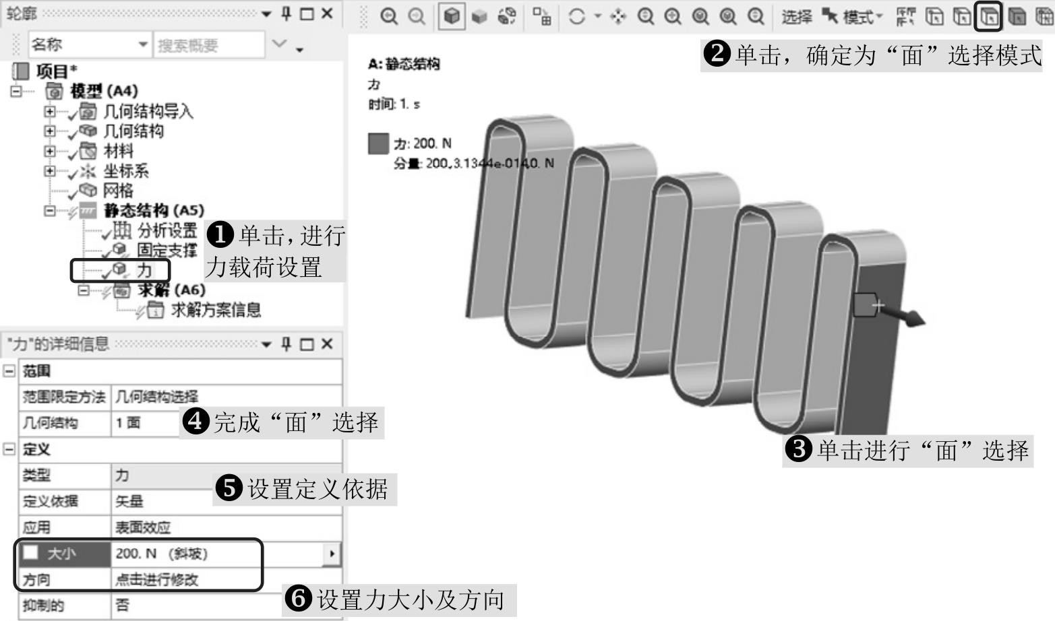Pin the 轮廓 outline panel
Viewport: 1055px width, 621px height.
(x=286, y=13)
